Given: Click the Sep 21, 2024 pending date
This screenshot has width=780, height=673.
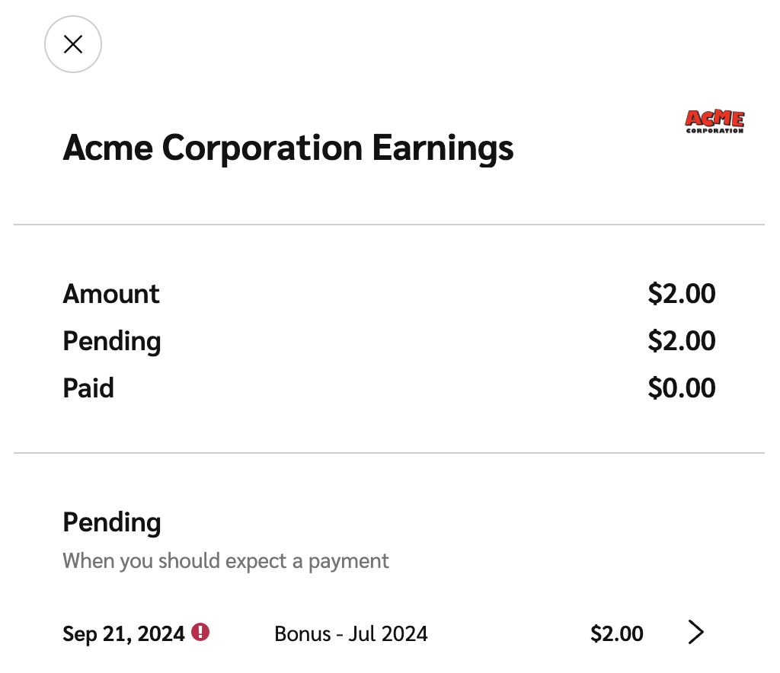Looking at the screenshot, I should coord(123,633).
